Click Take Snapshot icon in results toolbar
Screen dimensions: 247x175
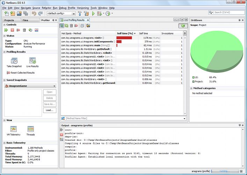pos(82,26)
